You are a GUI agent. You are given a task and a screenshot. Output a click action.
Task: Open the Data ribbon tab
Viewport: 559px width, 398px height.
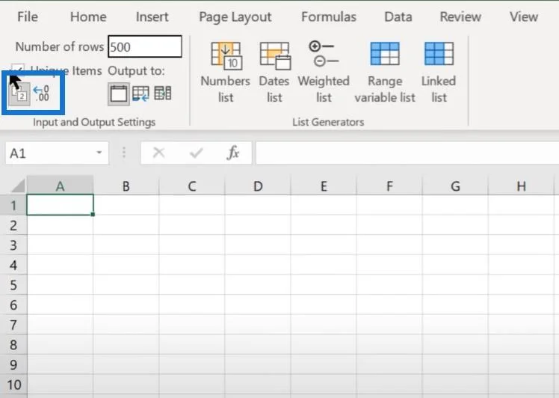(x=398, y=16)
